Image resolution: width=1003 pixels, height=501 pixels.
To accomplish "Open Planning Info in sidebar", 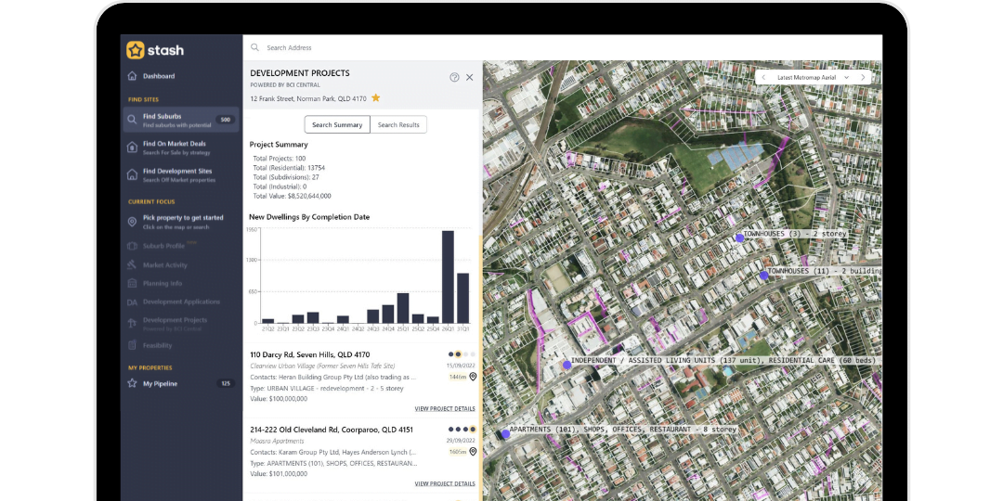I will click(162, 283).
